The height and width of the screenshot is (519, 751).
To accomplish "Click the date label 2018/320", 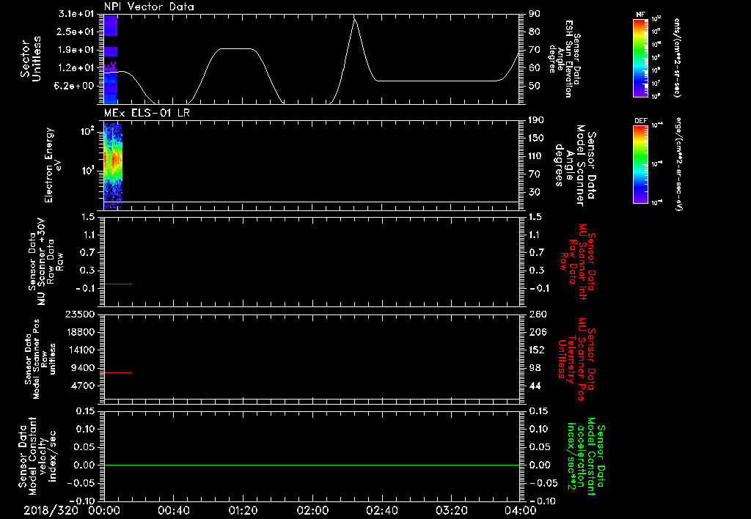I will click(x=51, y=510).
